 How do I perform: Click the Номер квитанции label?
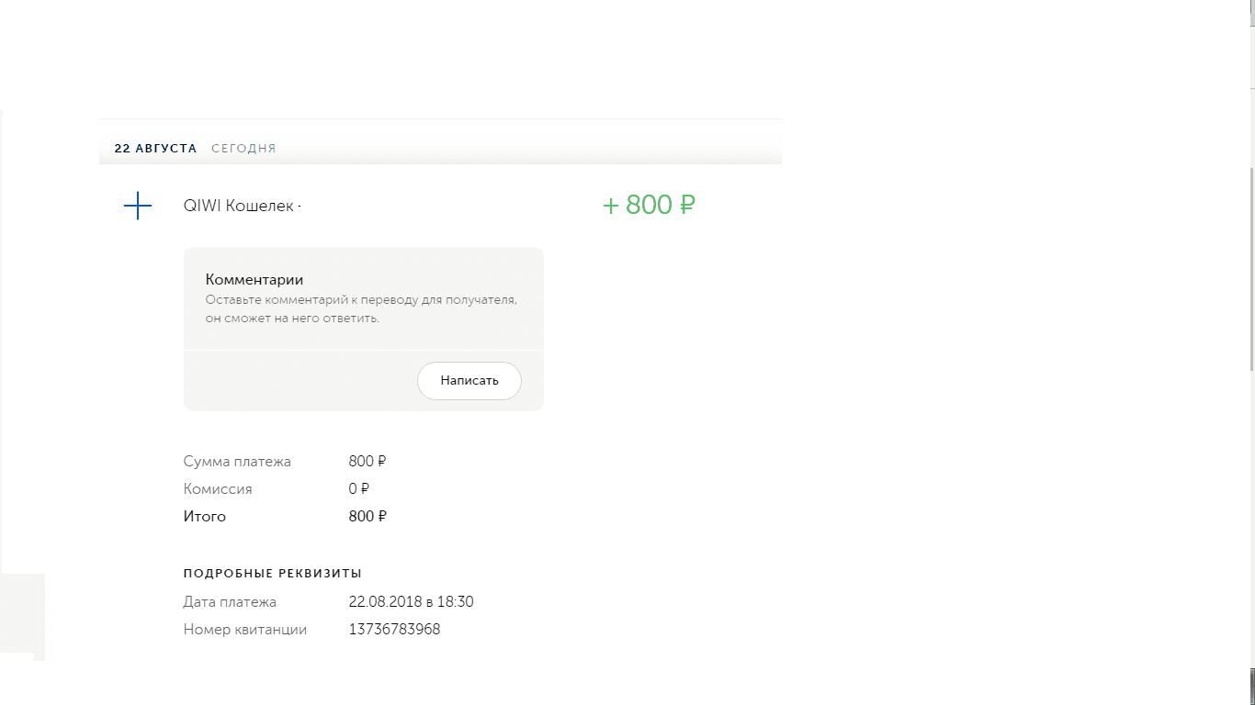point(245,630)
